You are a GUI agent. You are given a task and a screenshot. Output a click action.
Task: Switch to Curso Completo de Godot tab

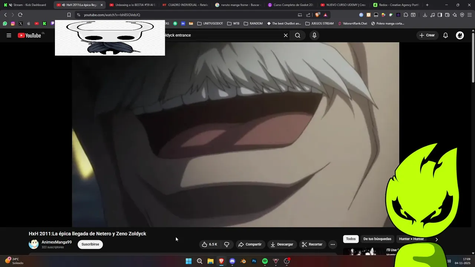[x=291, y=5]
